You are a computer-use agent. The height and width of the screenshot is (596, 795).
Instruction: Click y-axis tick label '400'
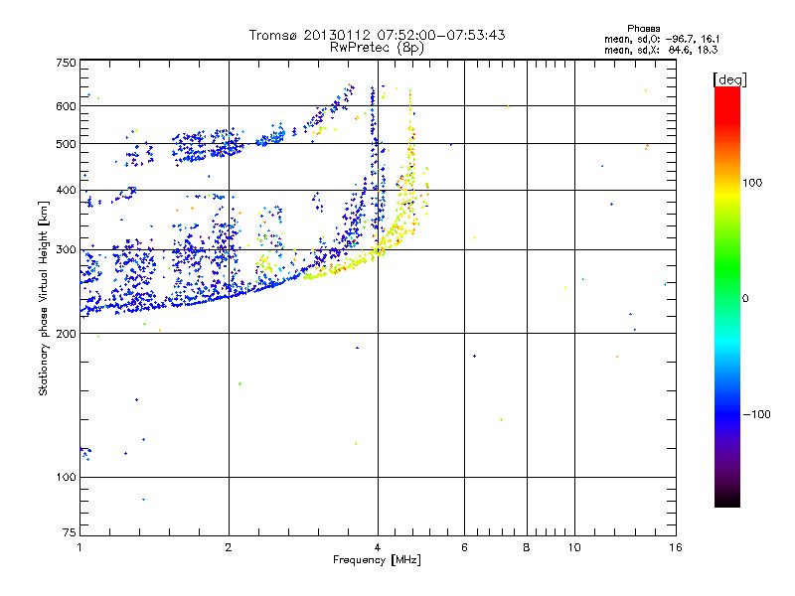(67, 190)
